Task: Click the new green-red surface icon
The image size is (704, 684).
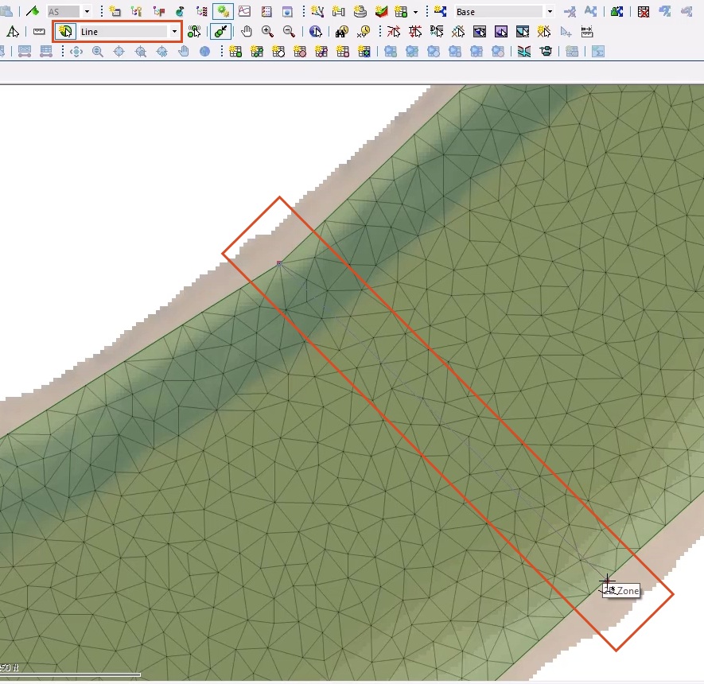Action: point(381,11)
